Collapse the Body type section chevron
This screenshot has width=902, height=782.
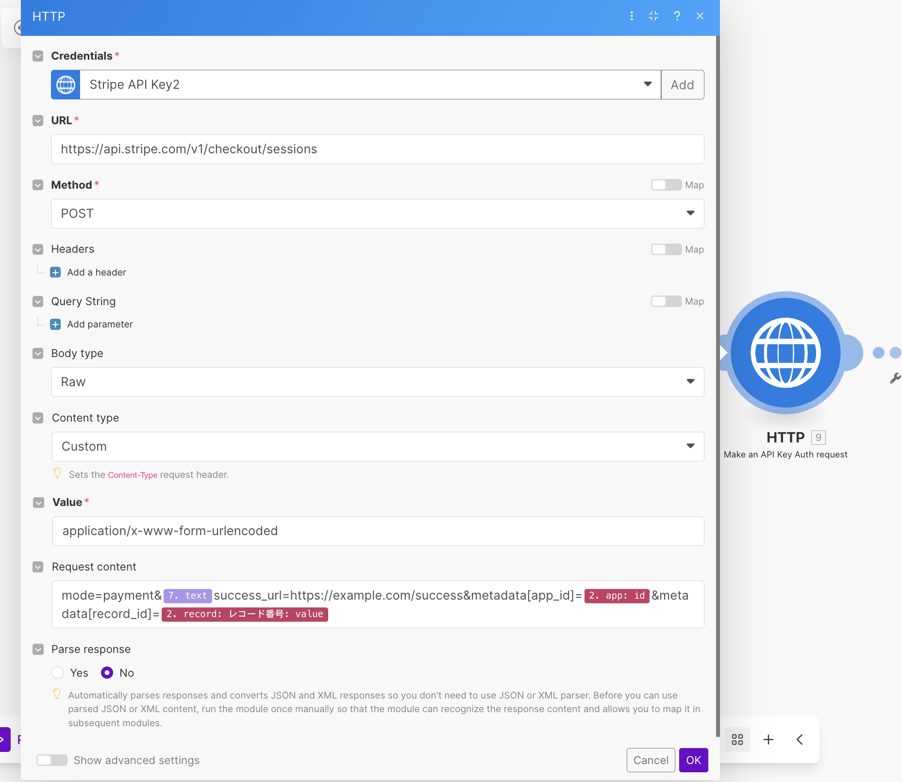pyautogui.click(x=38, y=354)
